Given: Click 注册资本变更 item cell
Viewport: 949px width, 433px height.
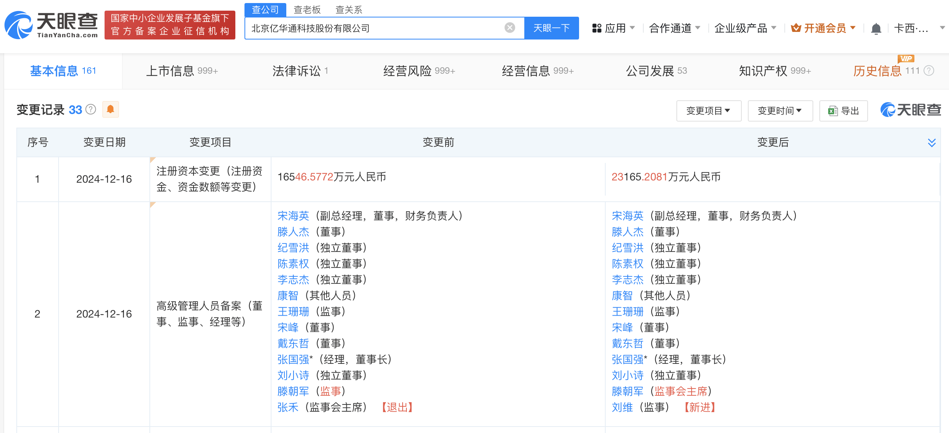Looking at the screenshot, I should [x=210, y=179].
